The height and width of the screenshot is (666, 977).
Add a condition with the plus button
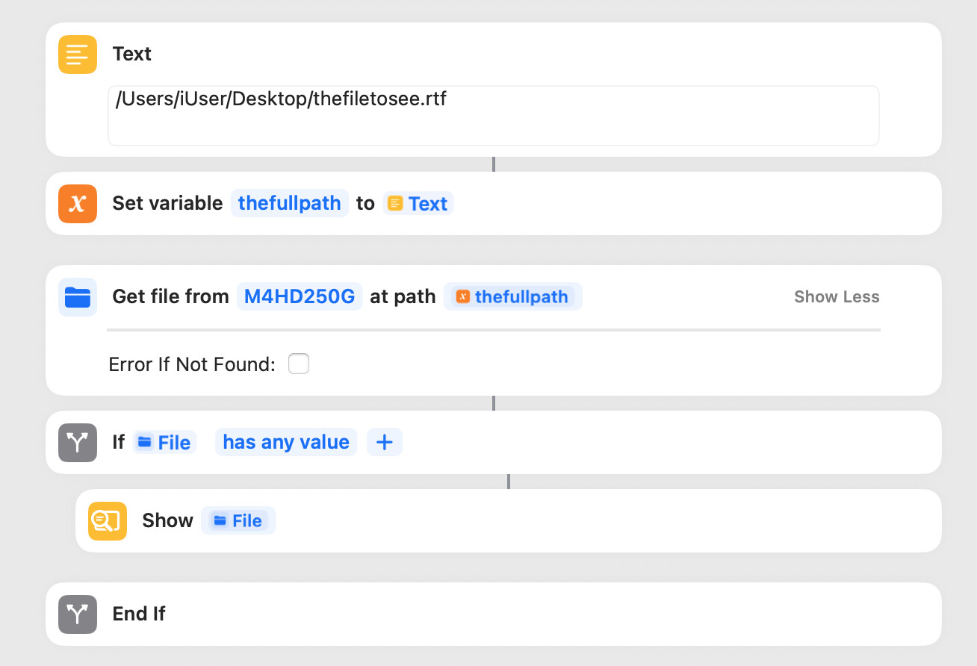(x=385, y=443)
